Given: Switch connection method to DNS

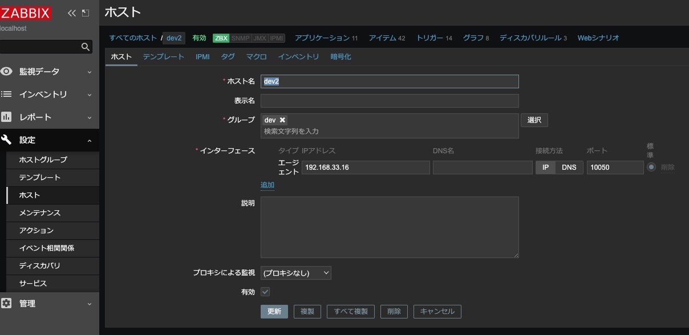Looking at the screenshot, I should [x=569, y=167].
